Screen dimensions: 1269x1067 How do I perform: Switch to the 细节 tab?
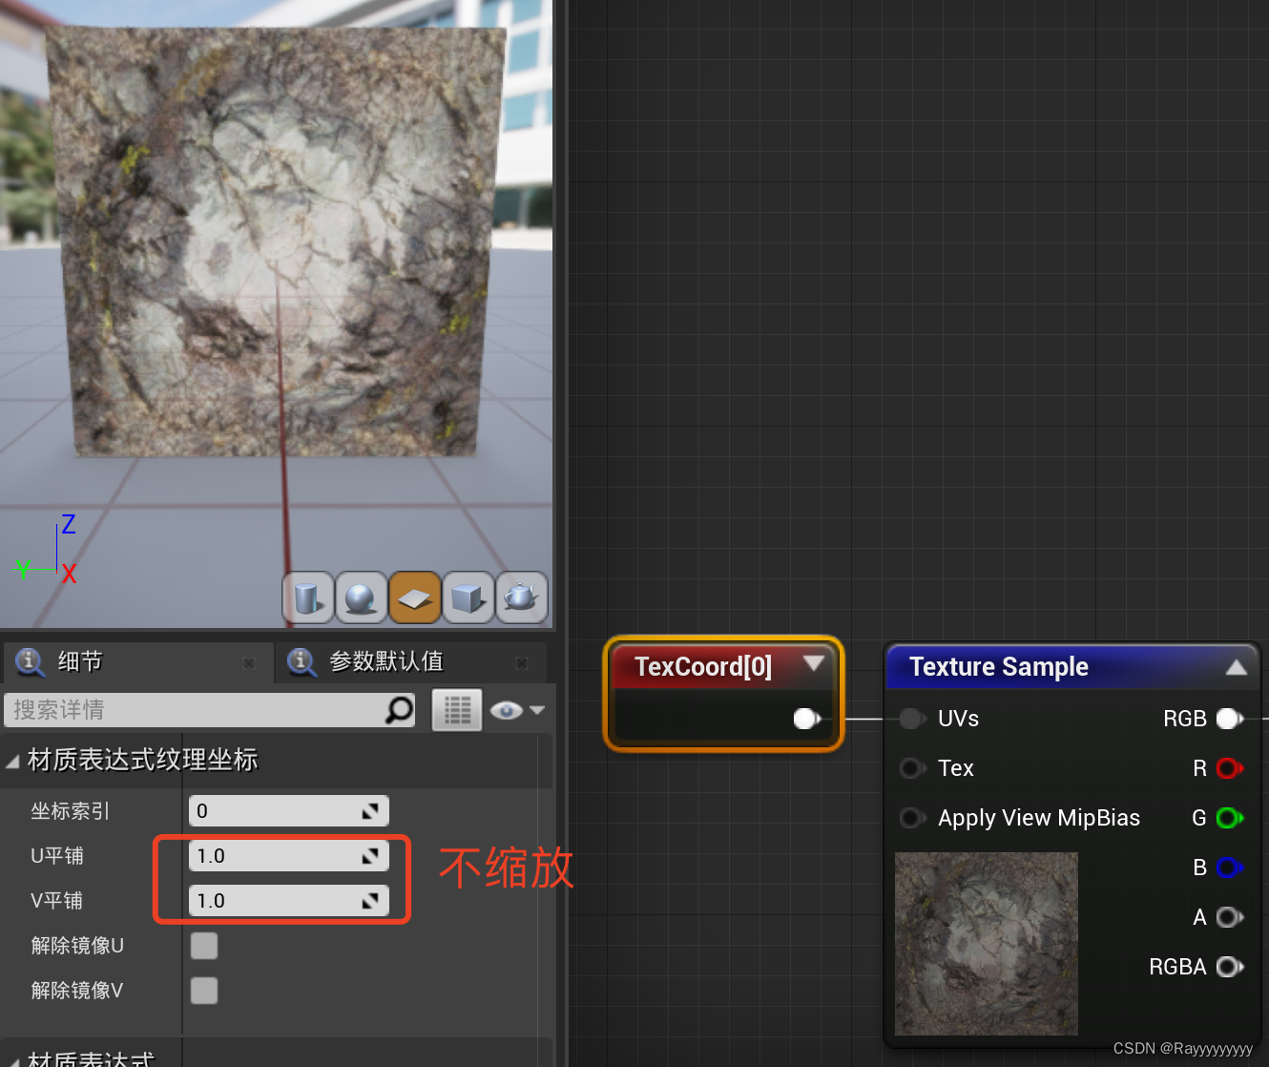point(138,661)
